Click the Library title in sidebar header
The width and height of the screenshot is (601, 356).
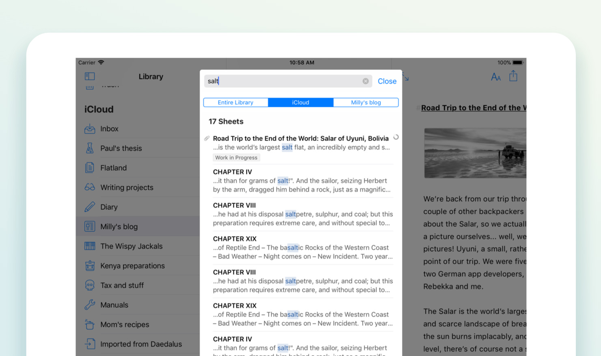click(x=151, y=76)
